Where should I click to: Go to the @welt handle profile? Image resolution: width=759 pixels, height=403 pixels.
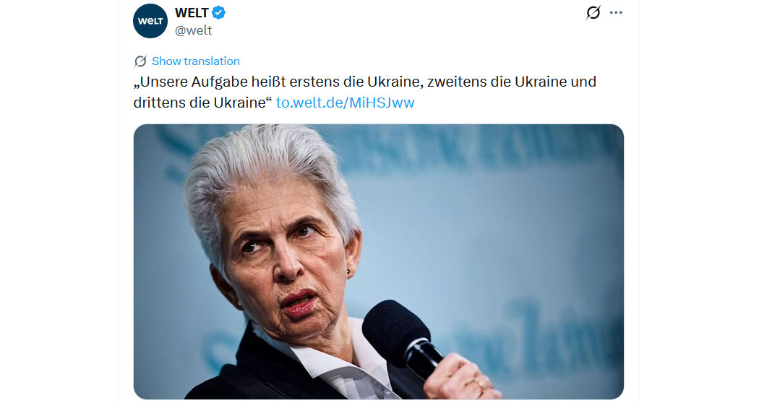coord(193,30)
